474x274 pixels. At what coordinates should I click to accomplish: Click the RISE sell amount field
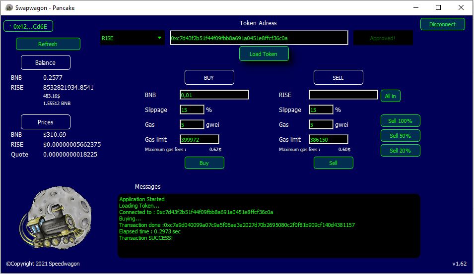(x=343, y=95)
